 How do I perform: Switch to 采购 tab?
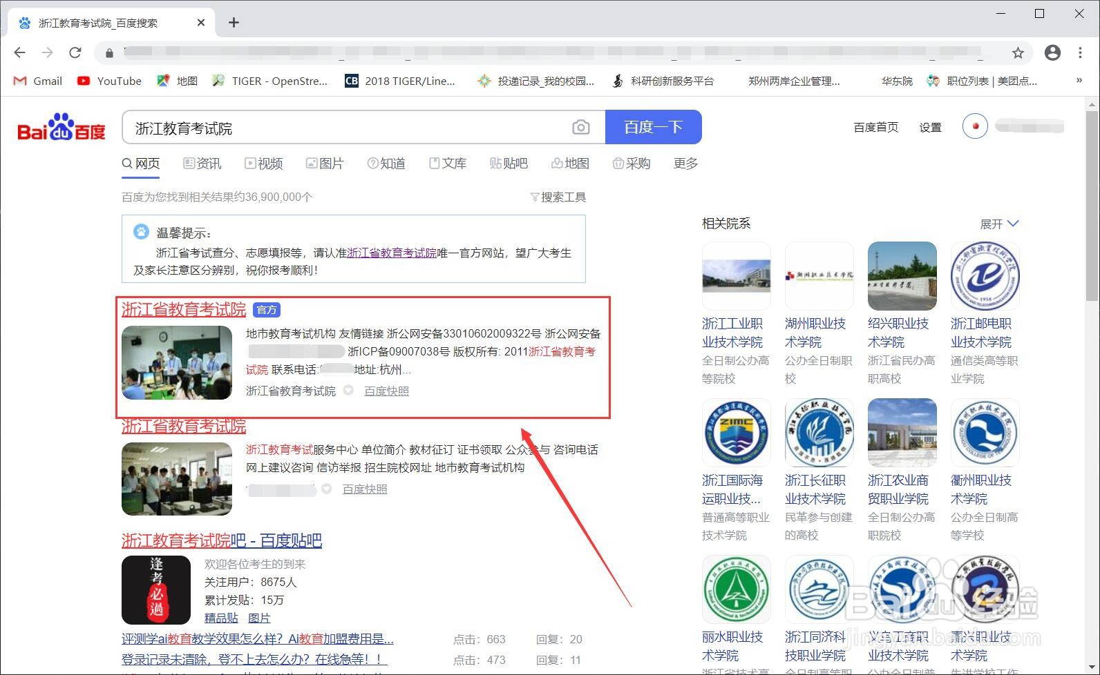pos(632,164)
